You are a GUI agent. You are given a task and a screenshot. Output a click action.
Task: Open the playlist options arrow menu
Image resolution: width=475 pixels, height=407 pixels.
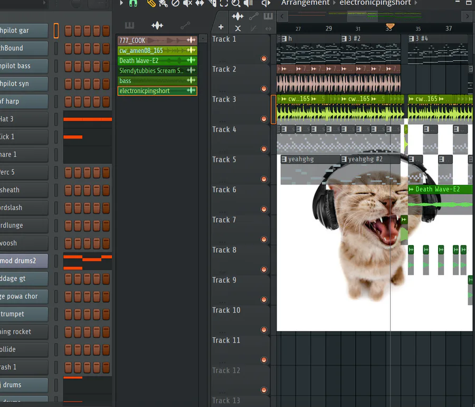[121, 3]
